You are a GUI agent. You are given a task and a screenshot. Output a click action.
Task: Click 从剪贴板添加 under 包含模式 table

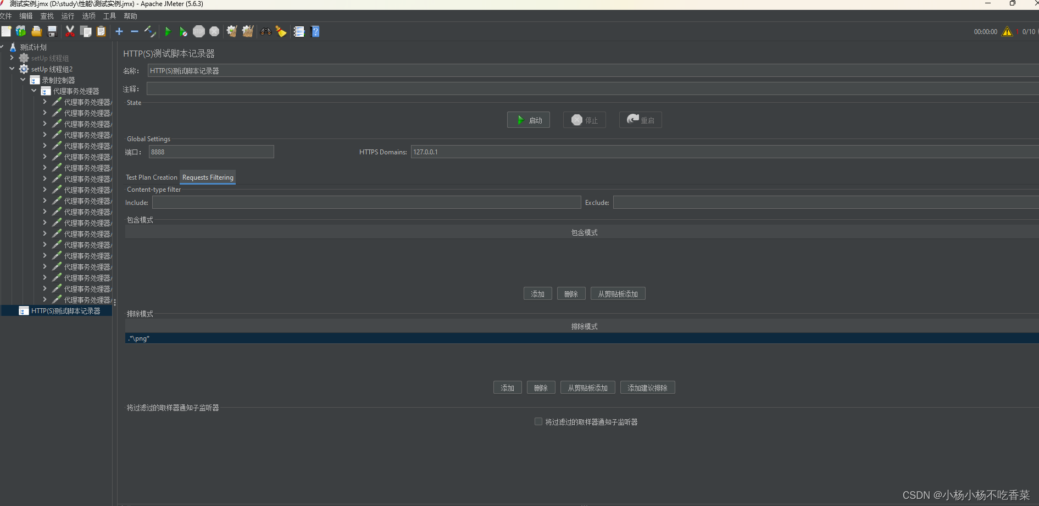click(618, 294)
